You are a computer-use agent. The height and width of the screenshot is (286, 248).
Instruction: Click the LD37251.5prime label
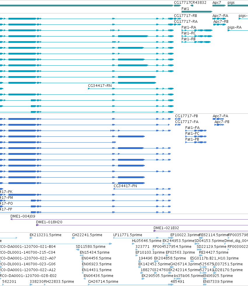click(228, 264)
